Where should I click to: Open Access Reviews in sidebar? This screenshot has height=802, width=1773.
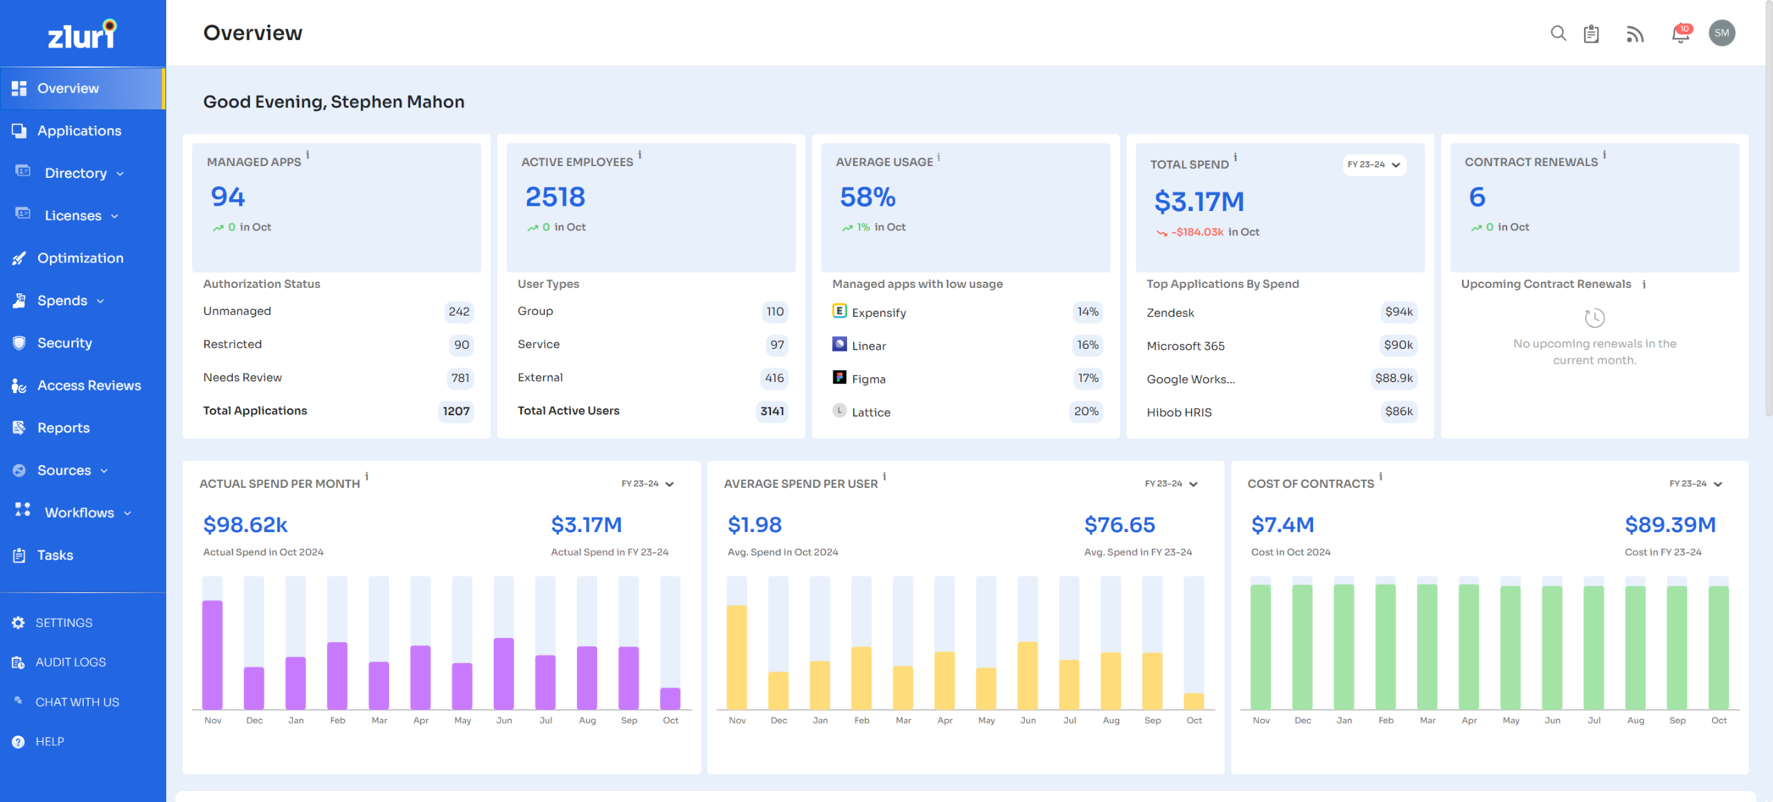click(x=89, y=385)
